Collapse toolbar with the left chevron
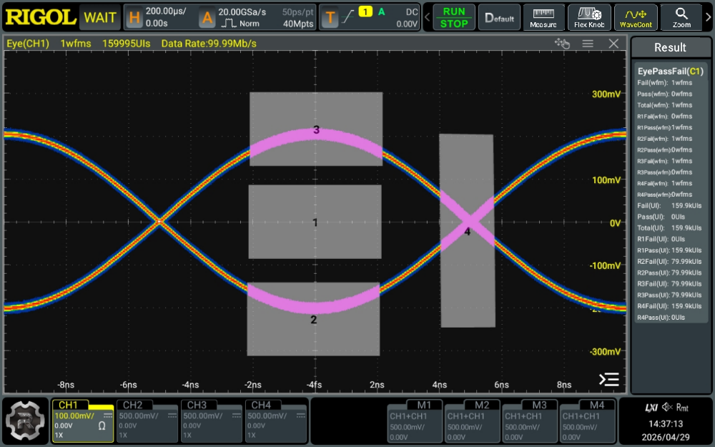The width and height of the screenshot is (715, 447). pos(428,18)
